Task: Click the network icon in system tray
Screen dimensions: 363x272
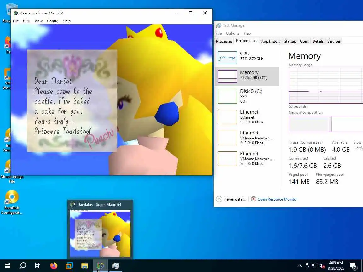Action: coord(314,266)
